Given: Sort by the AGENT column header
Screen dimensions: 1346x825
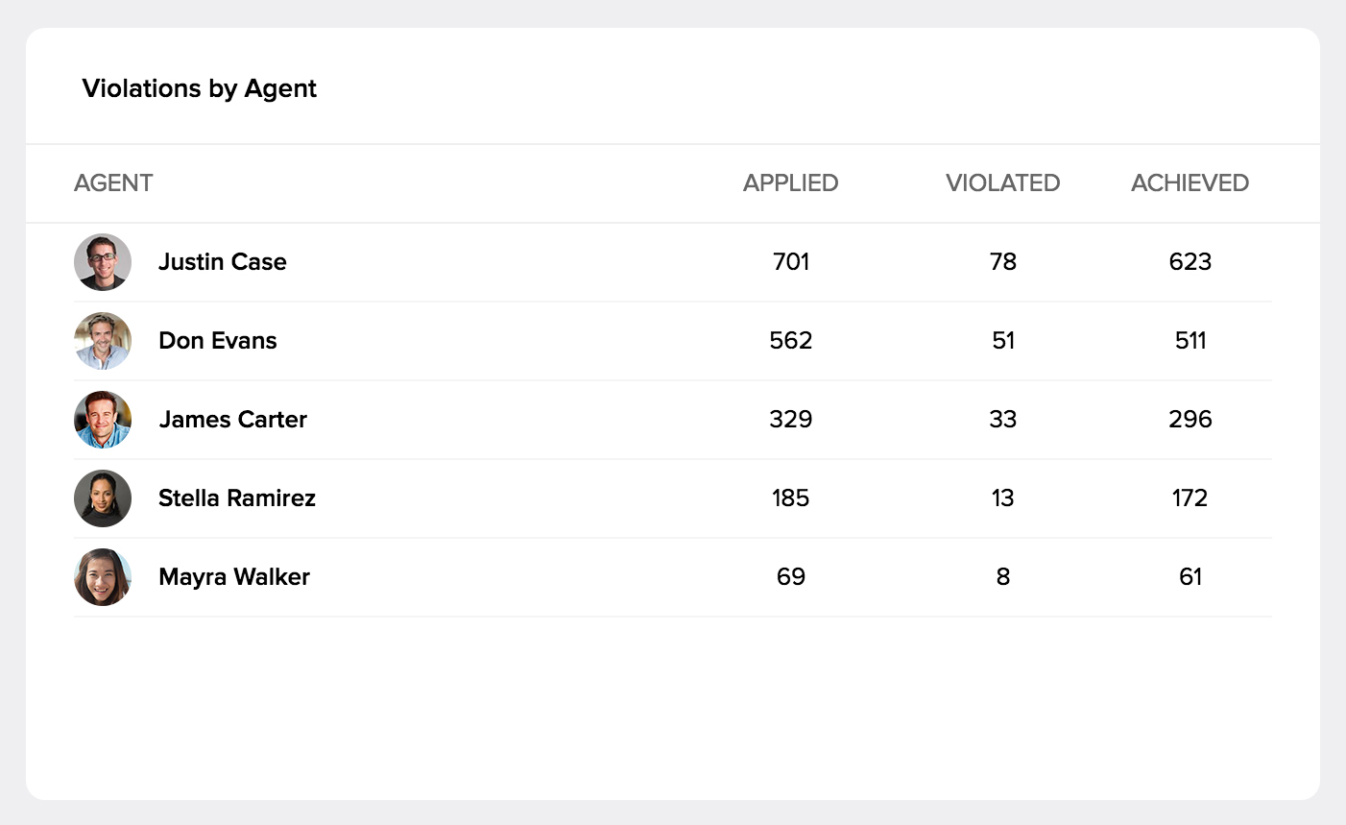Looking at the screenshot, I should click(x=113, y=183).
